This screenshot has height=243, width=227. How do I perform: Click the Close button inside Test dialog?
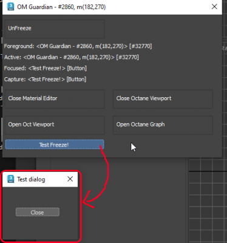(38, 212)
